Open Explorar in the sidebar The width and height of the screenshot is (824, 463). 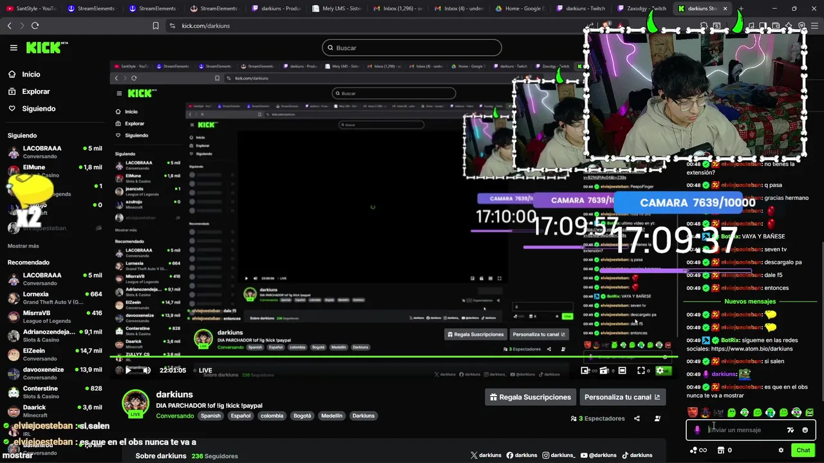coord(35,91)
